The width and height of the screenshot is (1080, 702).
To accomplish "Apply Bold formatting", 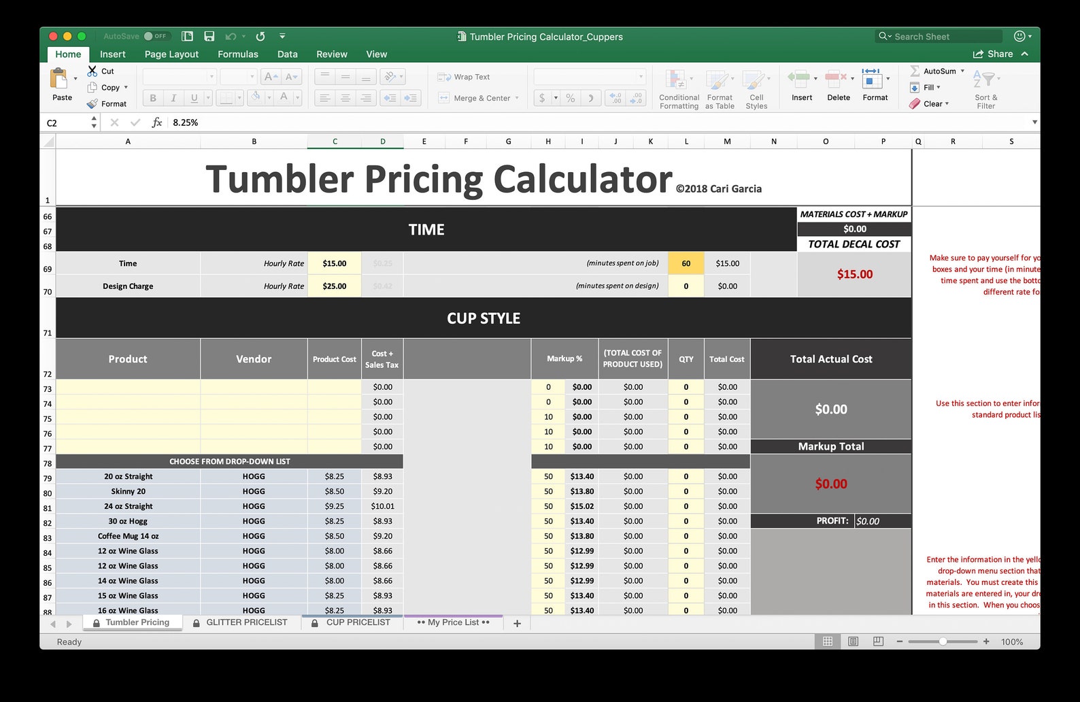I will (x=153, y=98).
